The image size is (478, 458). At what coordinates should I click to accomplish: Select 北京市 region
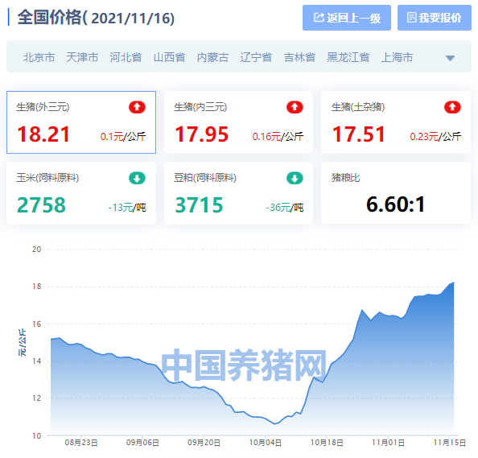point(39,57)
